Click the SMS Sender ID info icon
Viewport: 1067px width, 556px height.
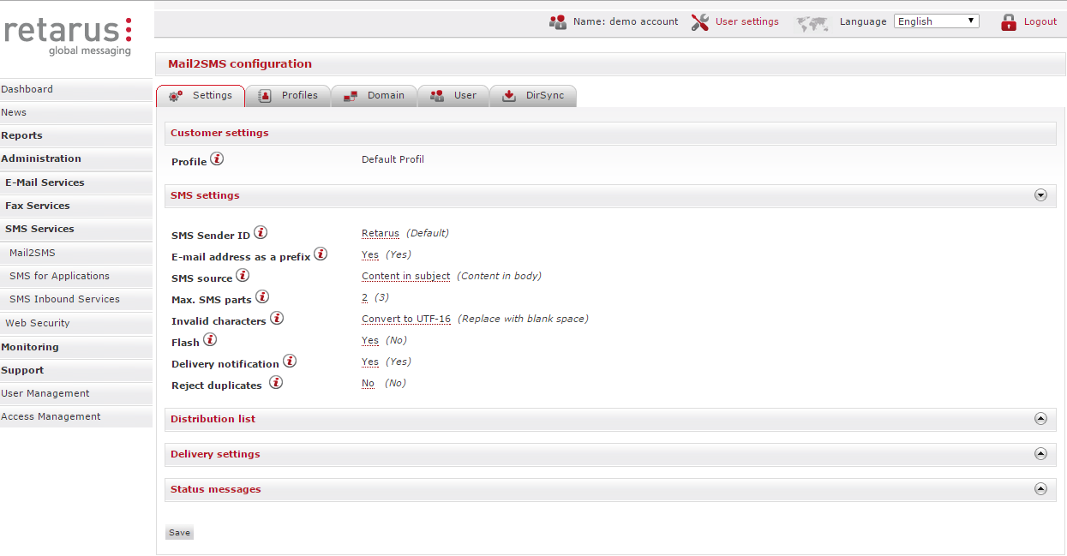(261, 231)
